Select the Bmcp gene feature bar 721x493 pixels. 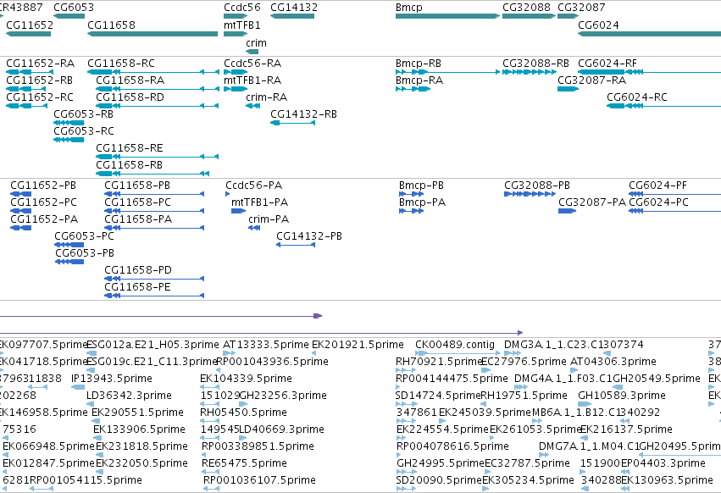(447, 16)
